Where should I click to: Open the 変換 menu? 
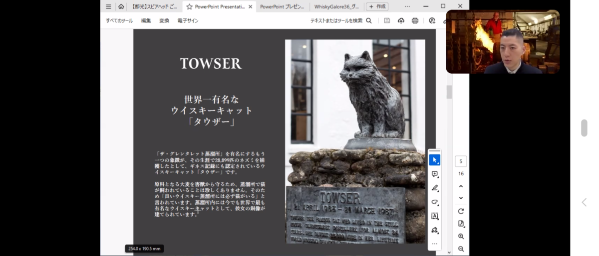click(x=164, y=20)
